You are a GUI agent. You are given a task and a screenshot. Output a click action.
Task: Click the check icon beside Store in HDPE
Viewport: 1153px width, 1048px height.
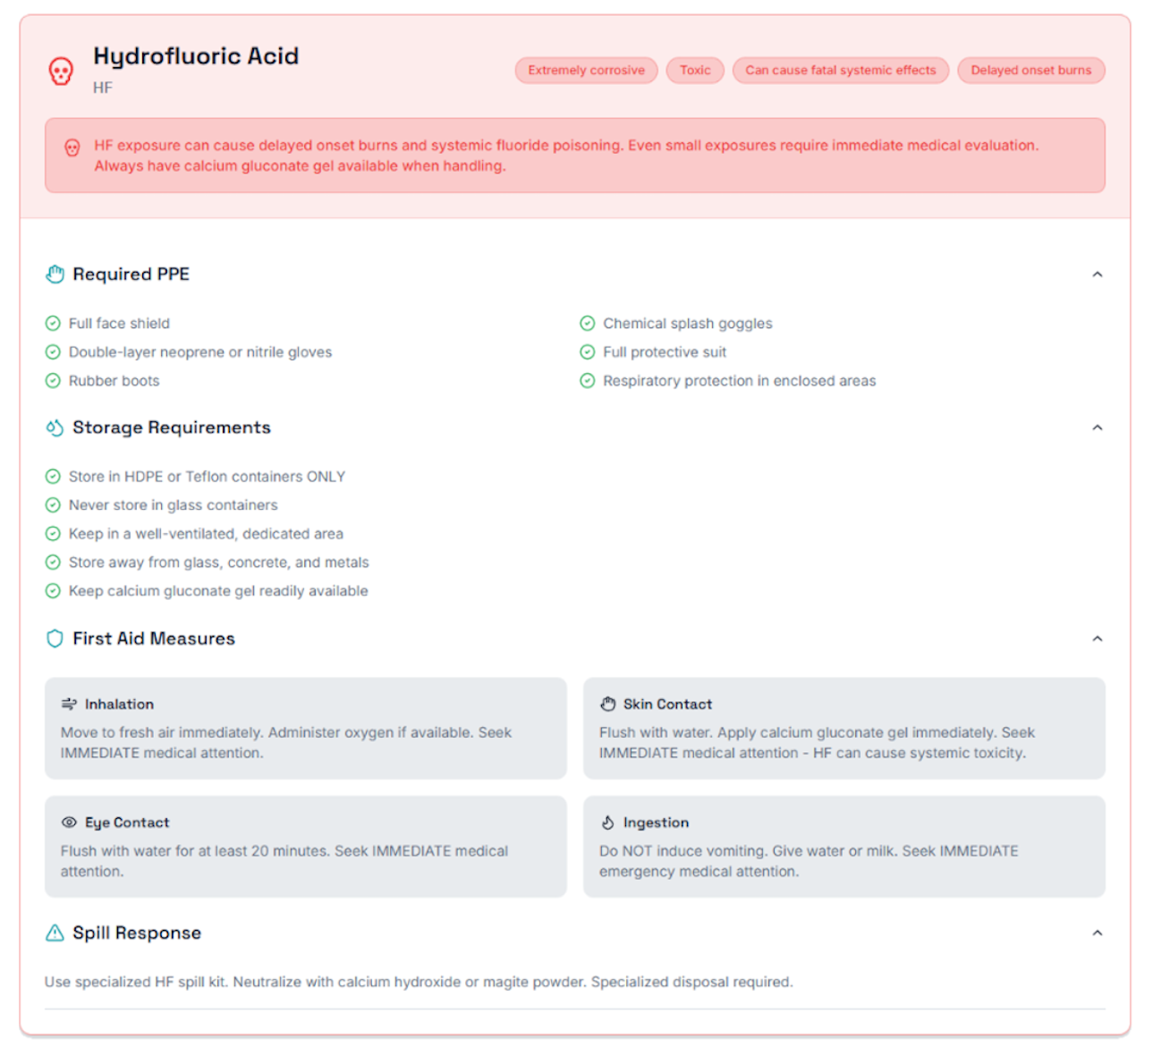pos(53,477)
